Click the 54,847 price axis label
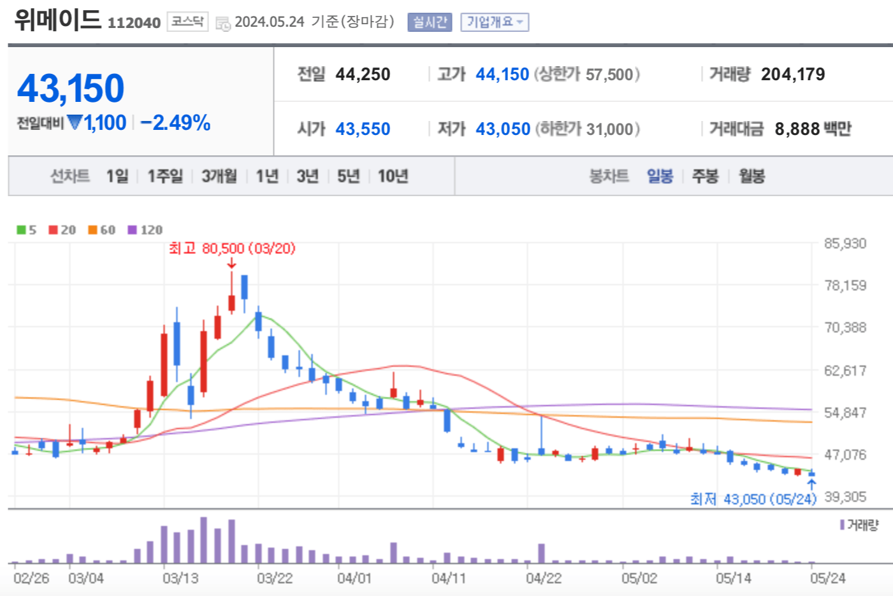 coord(845,413)
